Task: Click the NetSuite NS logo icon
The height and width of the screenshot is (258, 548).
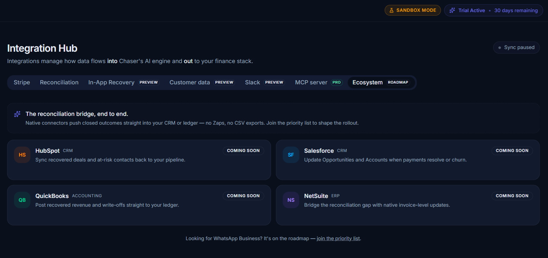Action: click(x=291, y=200)
